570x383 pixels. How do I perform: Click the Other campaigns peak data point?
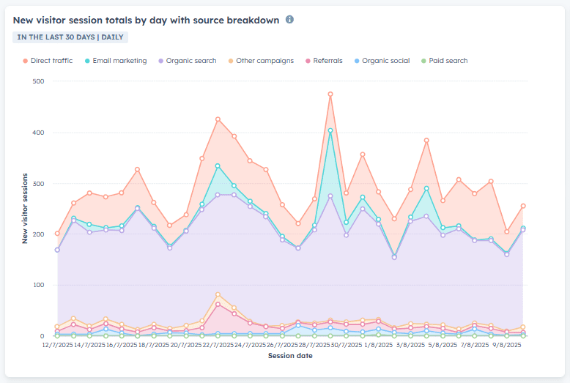(x=218, y=294)
